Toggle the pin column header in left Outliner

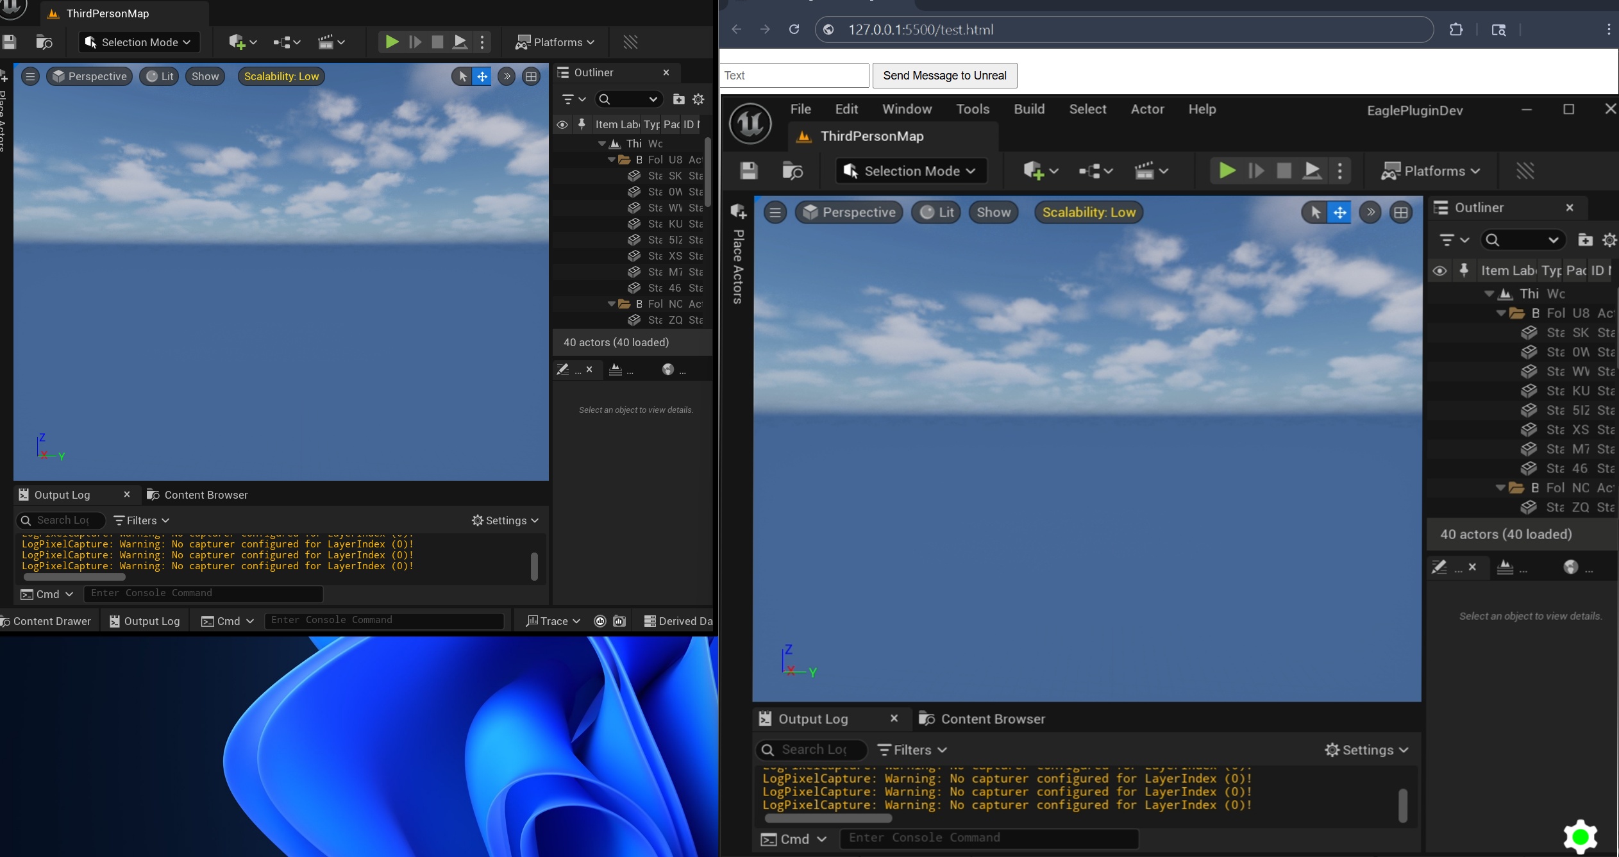pos(582,124)
